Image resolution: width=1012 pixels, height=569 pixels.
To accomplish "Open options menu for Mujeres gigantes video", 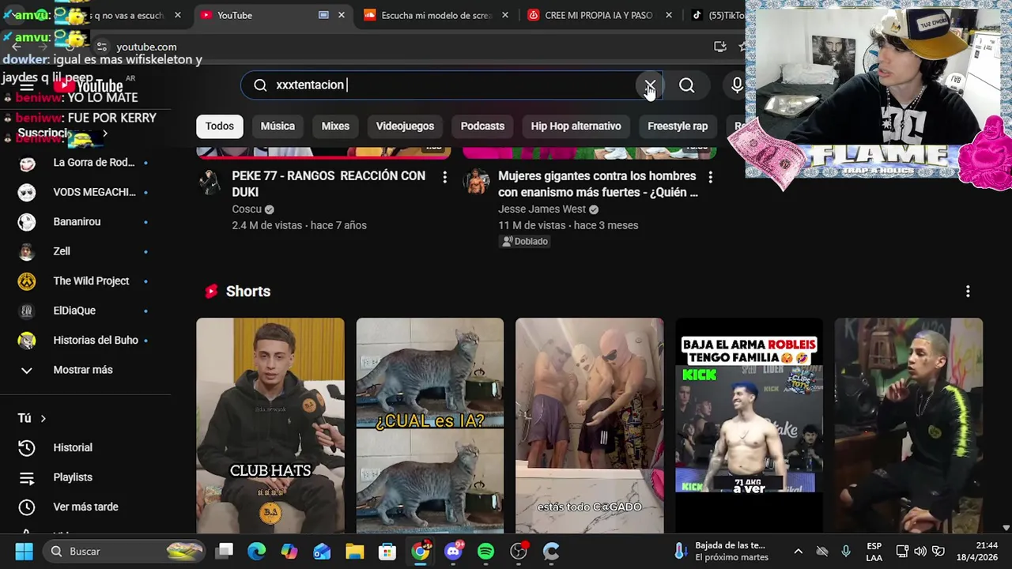I will (710, 177).
